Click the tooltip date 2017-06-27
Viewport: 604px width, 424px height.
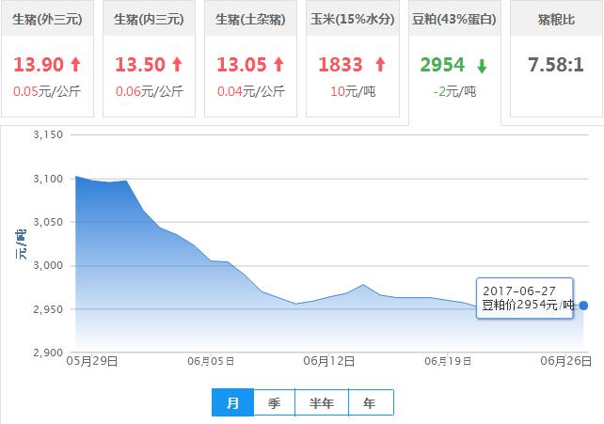(519, 291)
